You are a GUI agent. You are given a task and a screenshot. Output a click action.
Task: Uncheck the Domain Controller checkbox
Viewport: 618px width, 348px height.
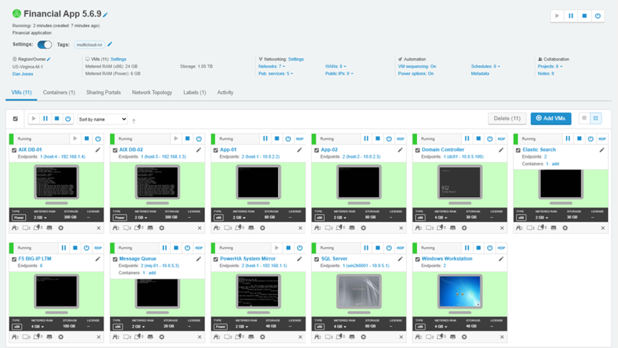click(x=417, y=150)
